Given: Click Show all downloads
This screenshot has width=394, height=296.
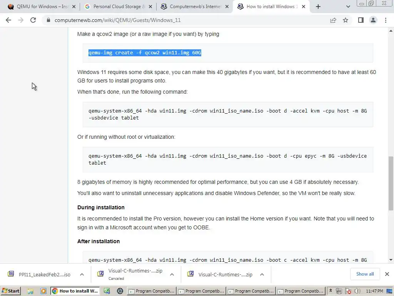Looking at the screenshot, I should pyautogui.click(x=365, y=274).
